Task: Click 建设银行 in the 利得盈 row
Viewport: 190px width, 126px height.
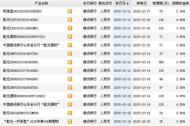Action: (90, 11)
